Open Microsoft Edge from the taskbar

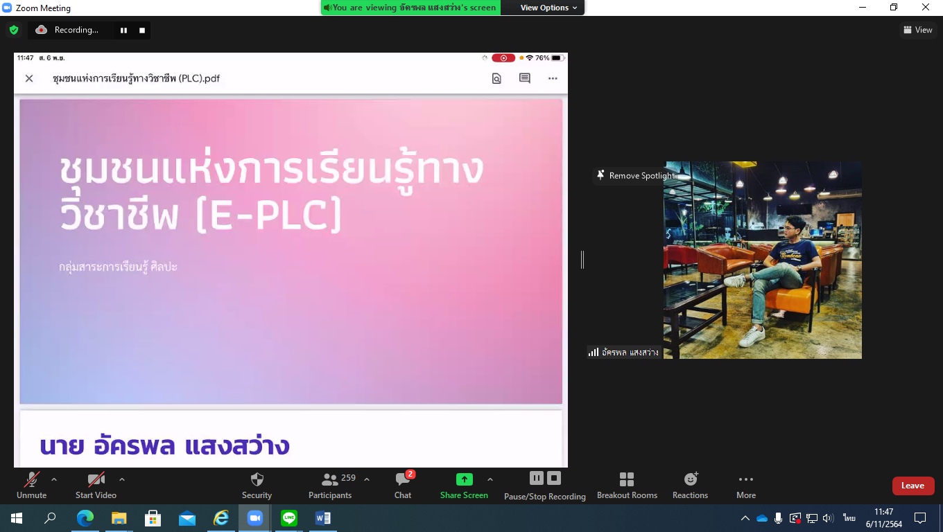pos(85,518)
